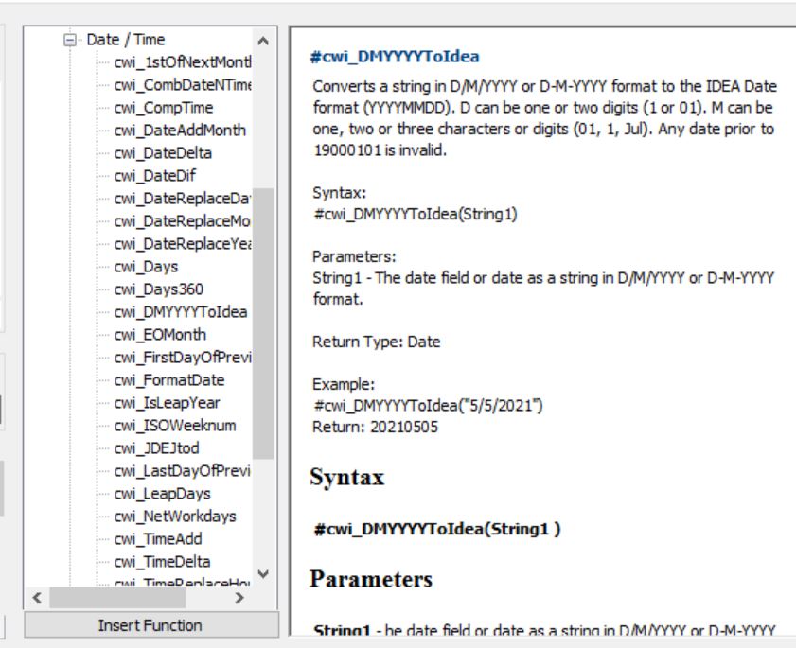Select the cwi_NetWorkdays function
The width and height of the screenshot is (796, 648).
point(175,517)
